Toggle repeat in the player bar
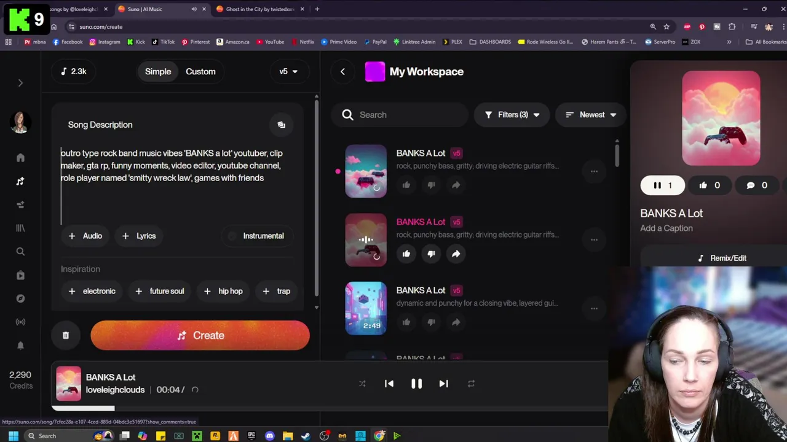This screenshot has width=787, height=442. 471,384
